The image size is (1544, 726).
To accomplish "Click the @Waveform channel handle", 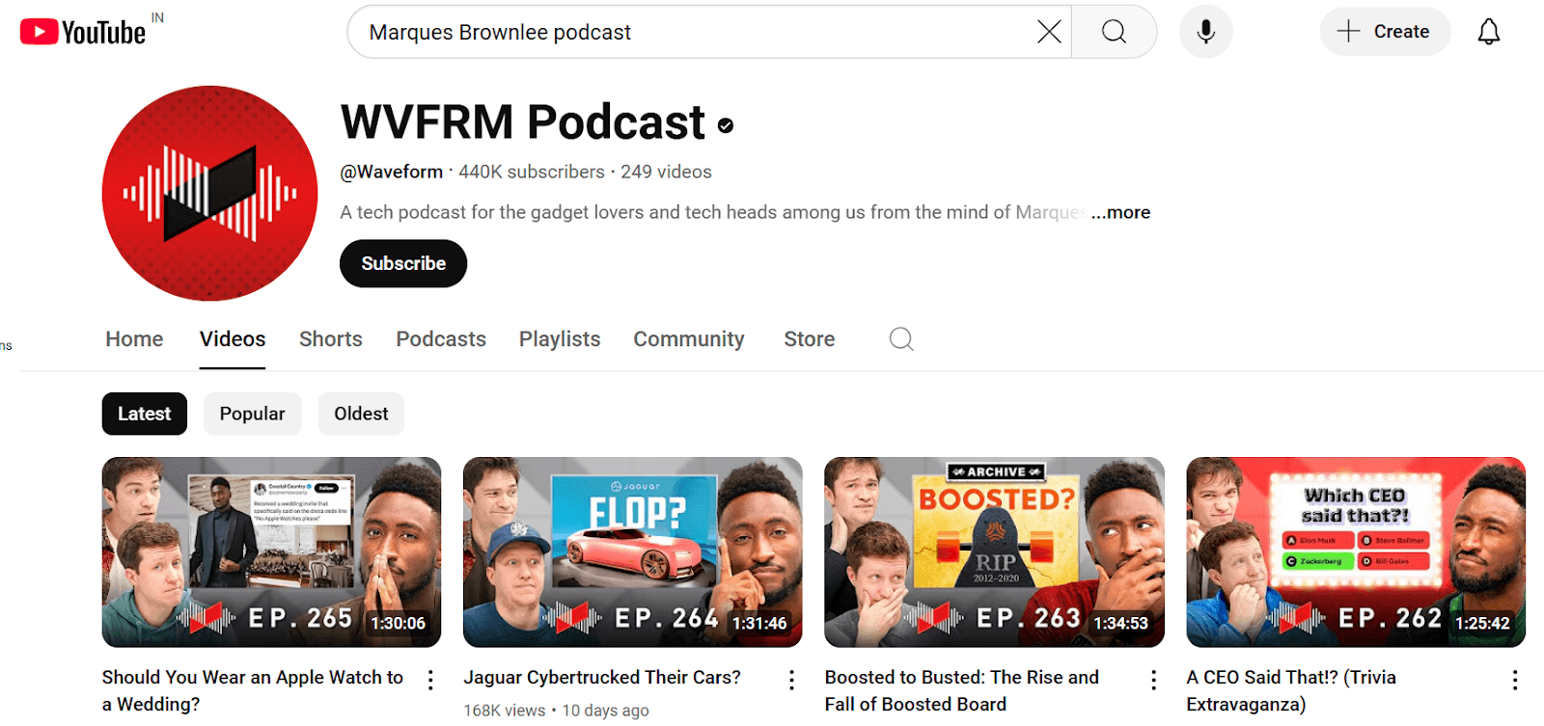I will point(391,172).
